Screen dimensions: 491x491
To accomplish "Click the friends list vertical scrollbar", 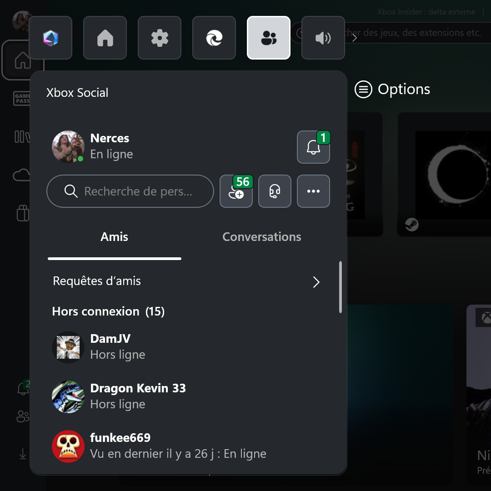I will point(340,287).
